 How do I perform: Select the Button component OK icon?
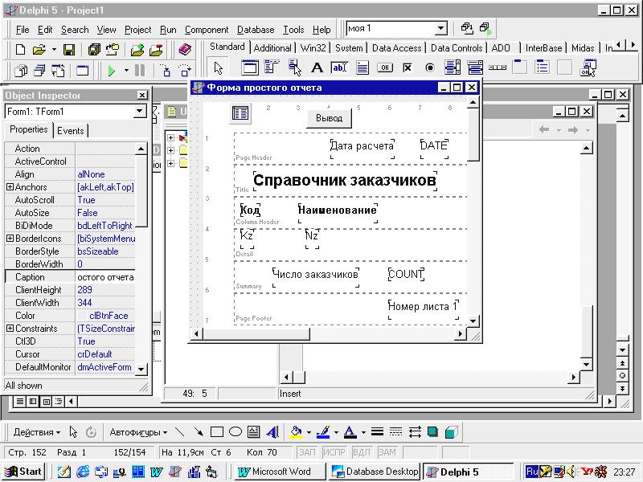coord(385,67)
